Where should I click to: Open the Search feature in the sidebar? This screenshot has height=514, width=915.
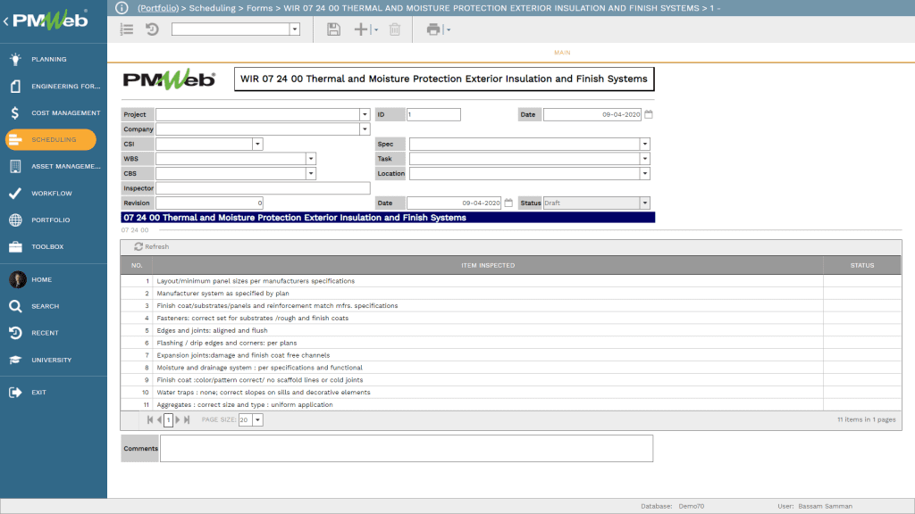(x=54, y=305)
